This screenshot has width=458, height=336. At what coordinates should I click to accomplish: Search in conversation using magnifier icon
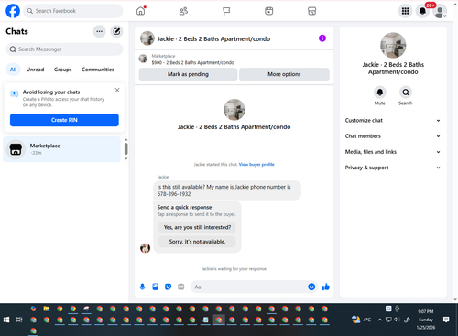pos(406,92)
